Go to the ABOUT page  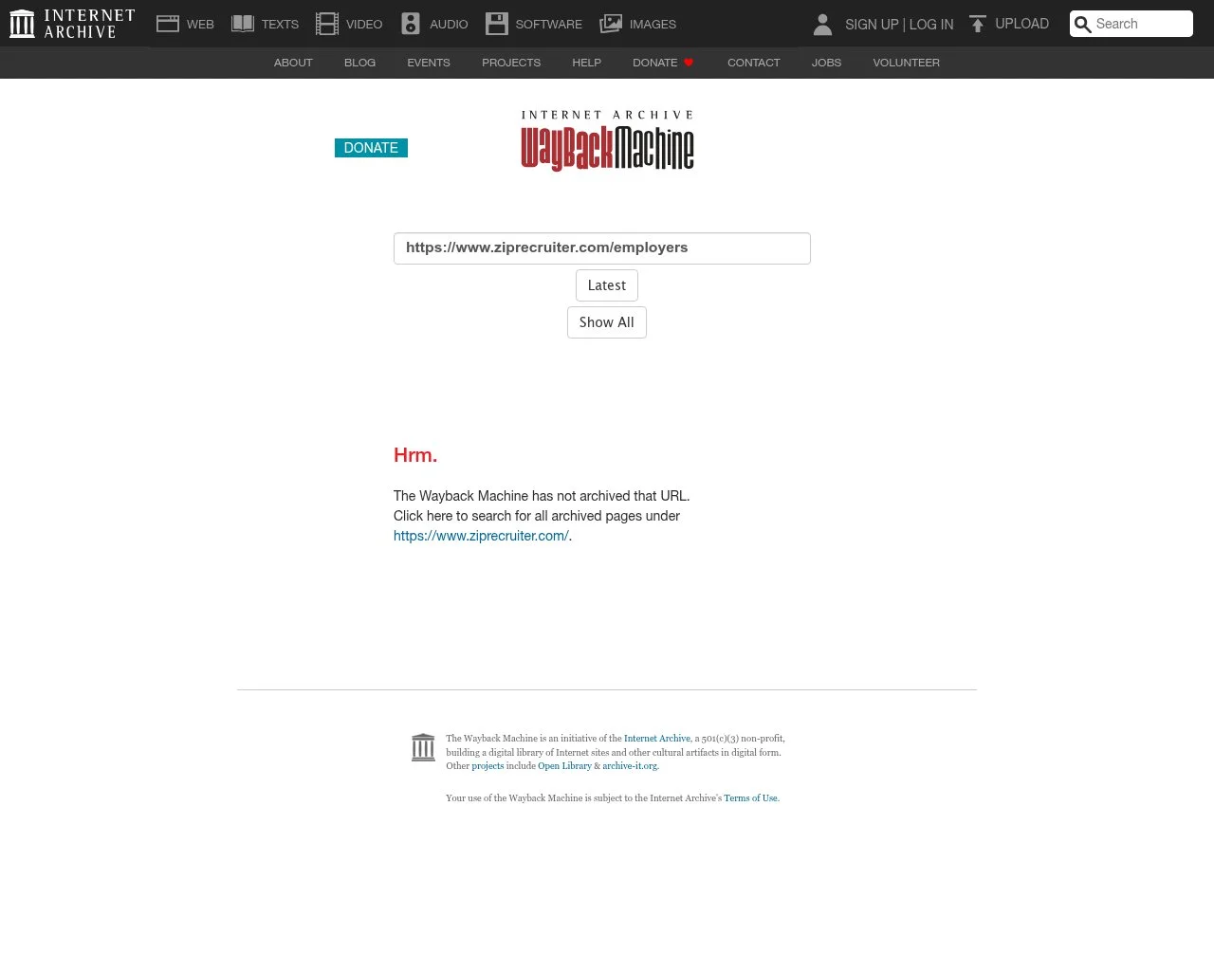pyautogui.click(x=293, y=63)
